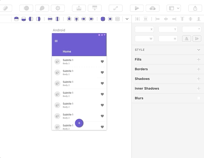The height and width of the screenshot is (158, 204).
Task: Click the Fills section label
Action: coord(138,59)
